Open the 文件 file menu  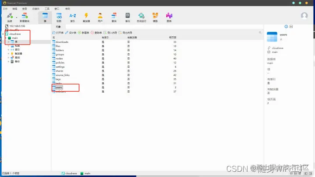pos(5,9)
